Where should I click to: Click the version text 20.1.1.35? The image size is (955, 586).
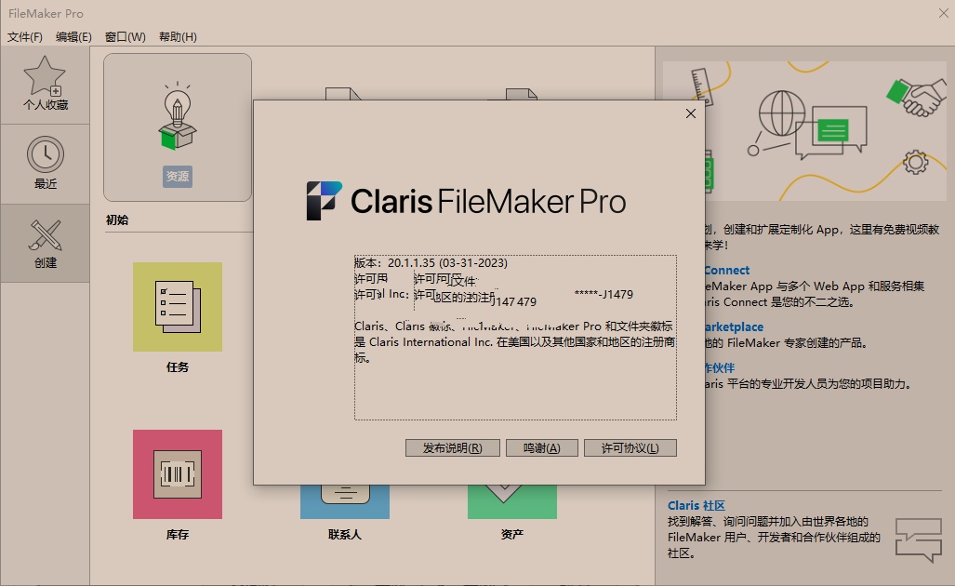click(x=411, y=262)
